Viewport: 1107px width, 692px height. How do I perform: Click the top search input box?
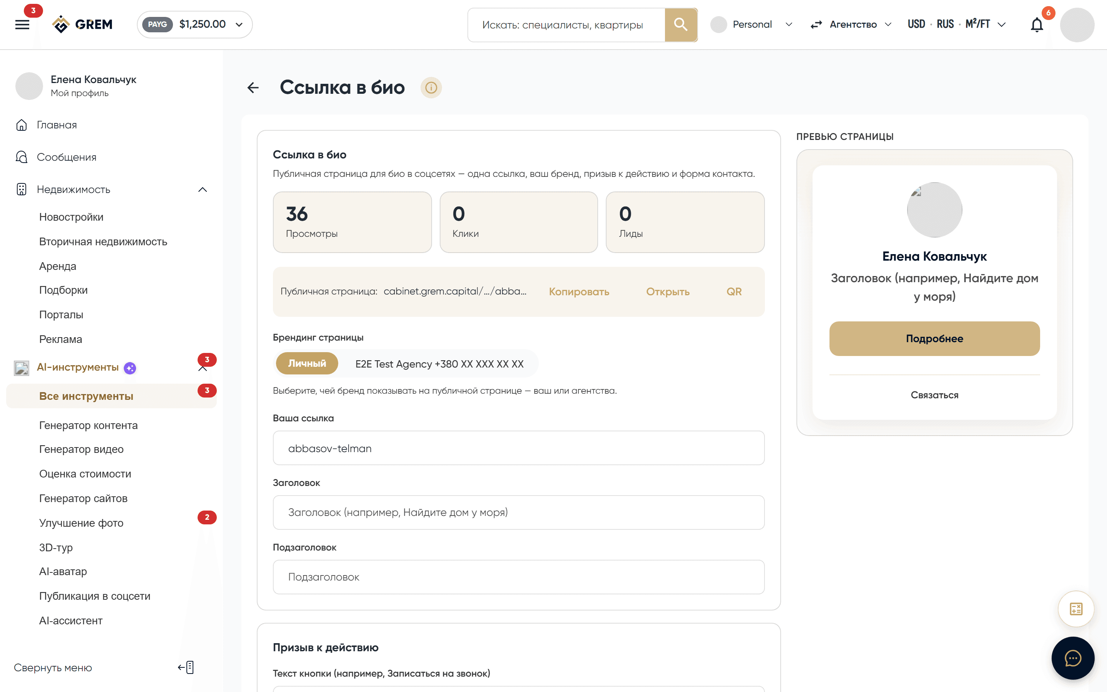click(x=566, y=25)
